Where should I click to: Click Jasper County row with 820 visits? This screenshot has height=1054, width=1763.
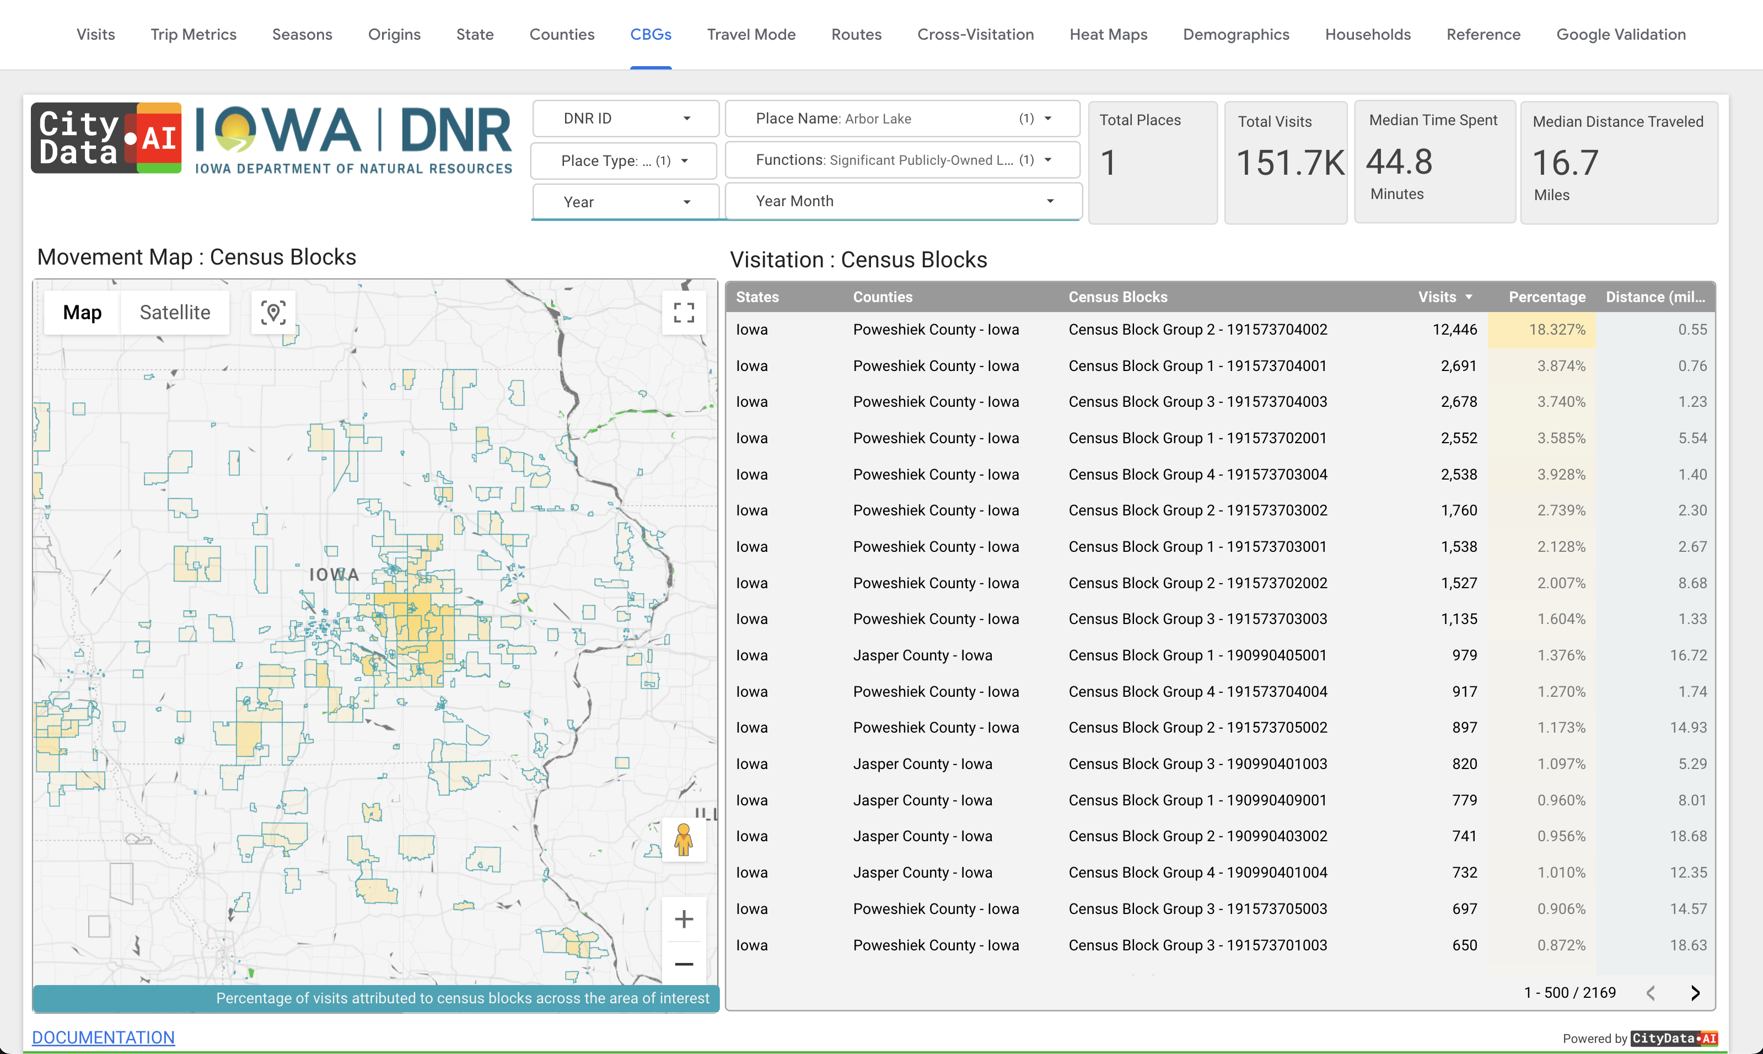pyautogui.click(x=1221, y=763)
